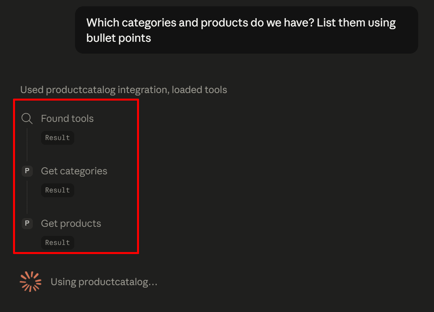This screenshot has height=312, width=434.
Task: Expand the Found tools step
Action: coord(67,119)
